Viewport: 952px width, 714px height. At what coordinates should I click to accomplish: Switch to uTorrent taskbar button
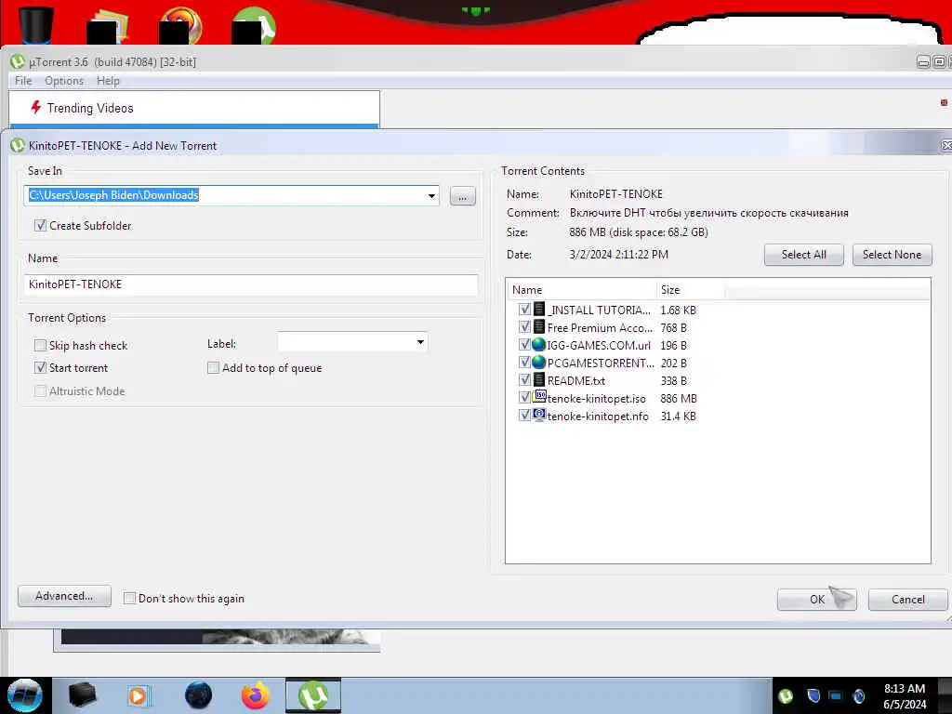click(x=313, y=695)
